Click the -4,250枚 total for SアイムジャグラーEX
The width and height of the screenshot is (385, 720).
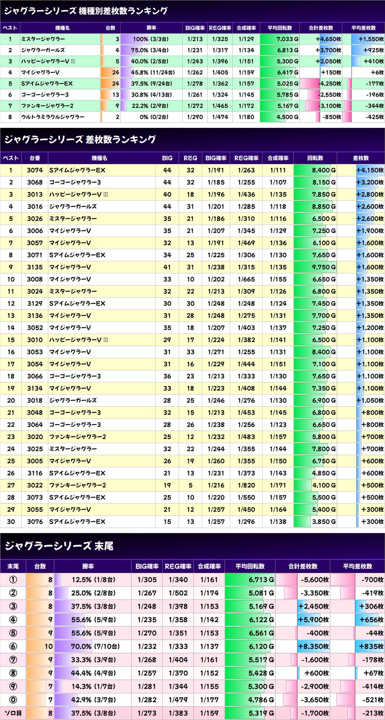tap(321, 84)
